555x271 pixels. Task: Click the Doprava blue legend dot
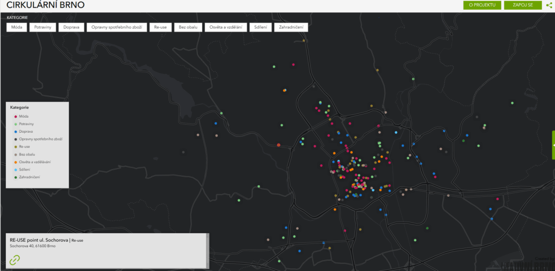coord(15,132)
